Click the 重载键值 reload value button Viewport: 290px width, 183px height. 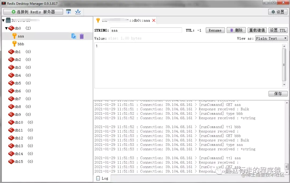(x=257, y=30)
